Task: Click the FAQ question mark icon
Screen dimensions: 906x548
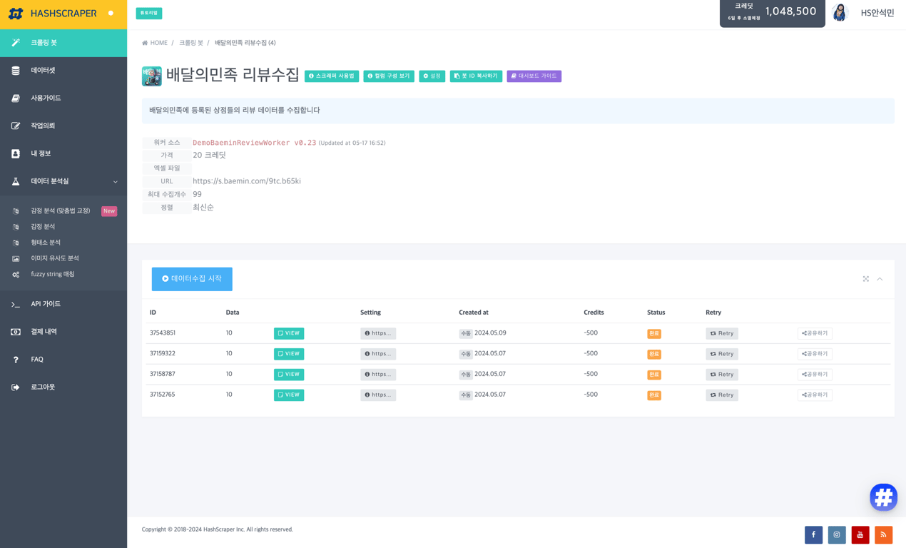Action: click(16, 360)
